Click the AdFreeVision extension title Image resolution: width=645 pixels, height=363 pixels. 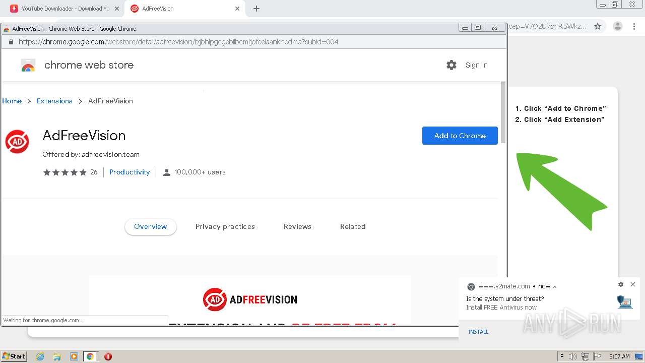point(84,136)
